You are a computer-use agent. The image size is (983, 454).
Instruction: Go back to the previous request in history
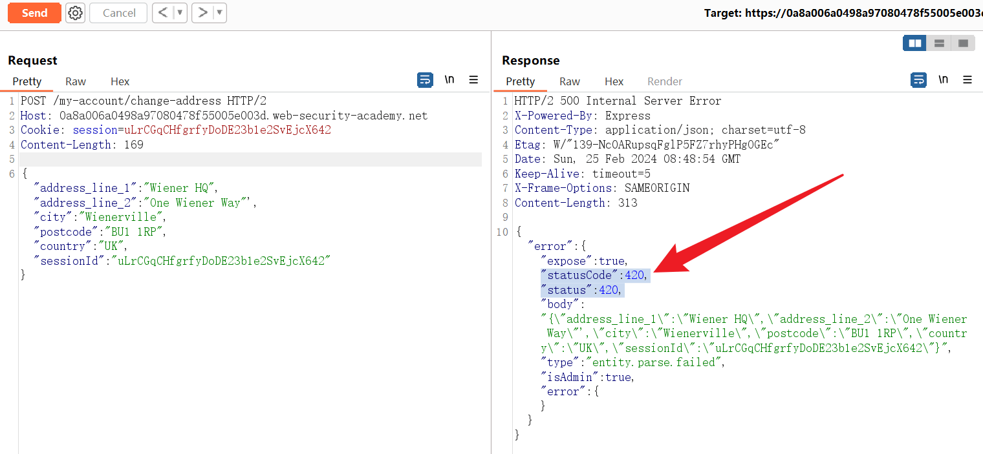coord(162,13)
